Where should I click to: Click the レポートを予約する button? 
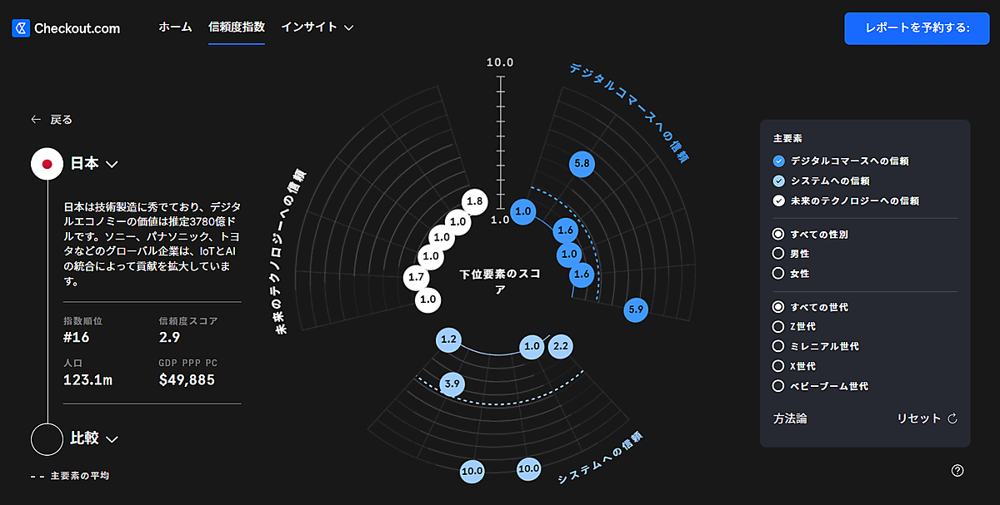(x=916, y=28)
